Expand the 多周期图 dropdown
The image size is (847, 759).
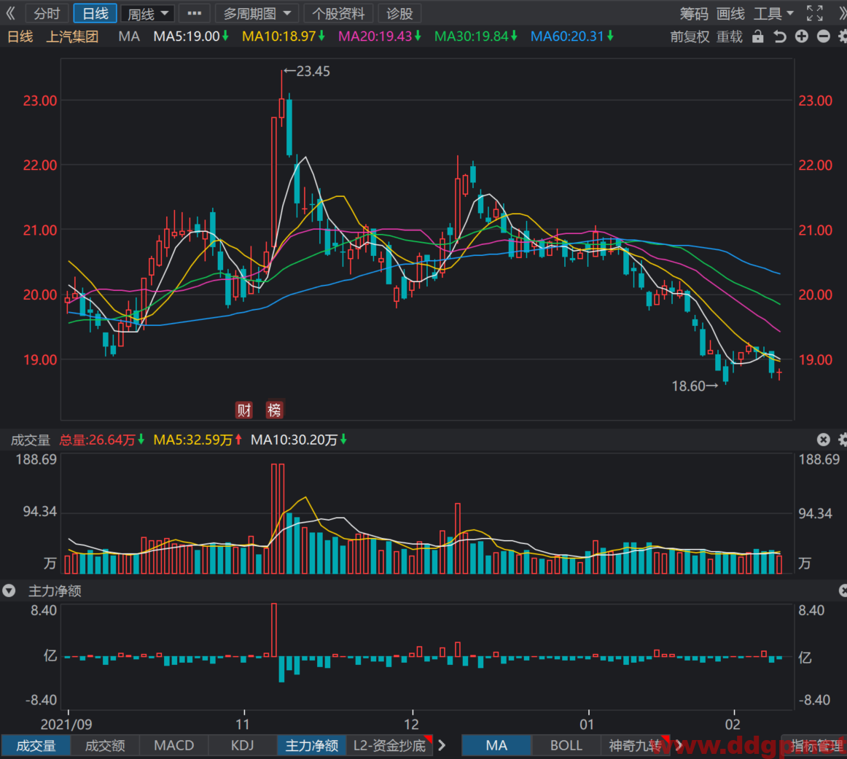(257, 14)
